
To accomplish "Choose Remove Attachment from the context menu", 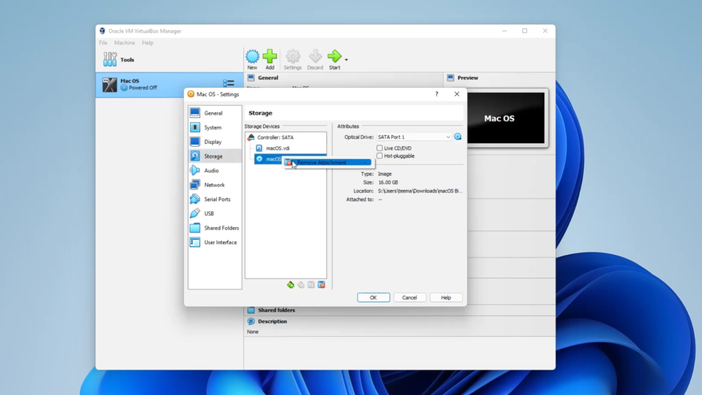I will coord(327,163).
